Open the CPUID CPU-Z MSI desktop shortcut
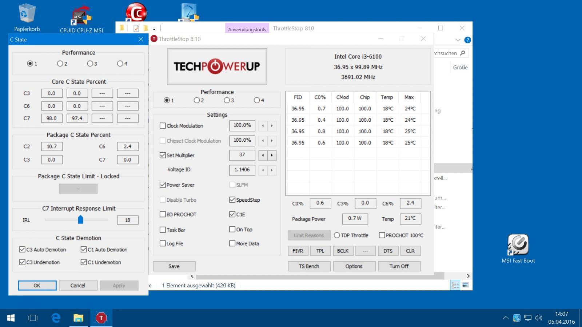Viewport: 582px width, 327px height. point(81,19)
